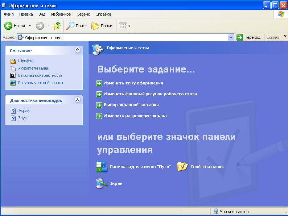Open the Справка menu
The height and width of the screenshot is (216, 288).
103,14
